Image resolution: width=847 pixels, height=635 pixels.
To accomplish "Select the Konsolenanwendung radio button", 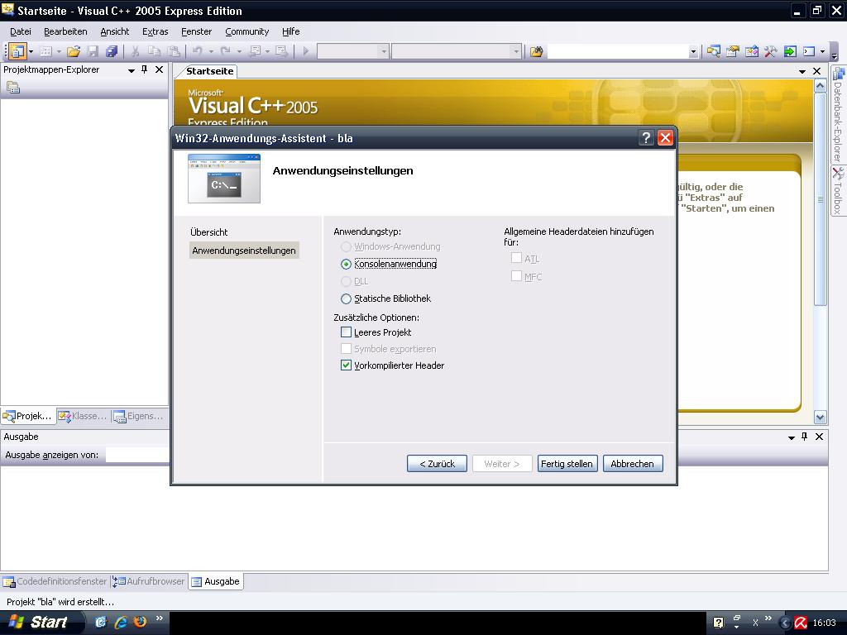I will tap(346, 264).
